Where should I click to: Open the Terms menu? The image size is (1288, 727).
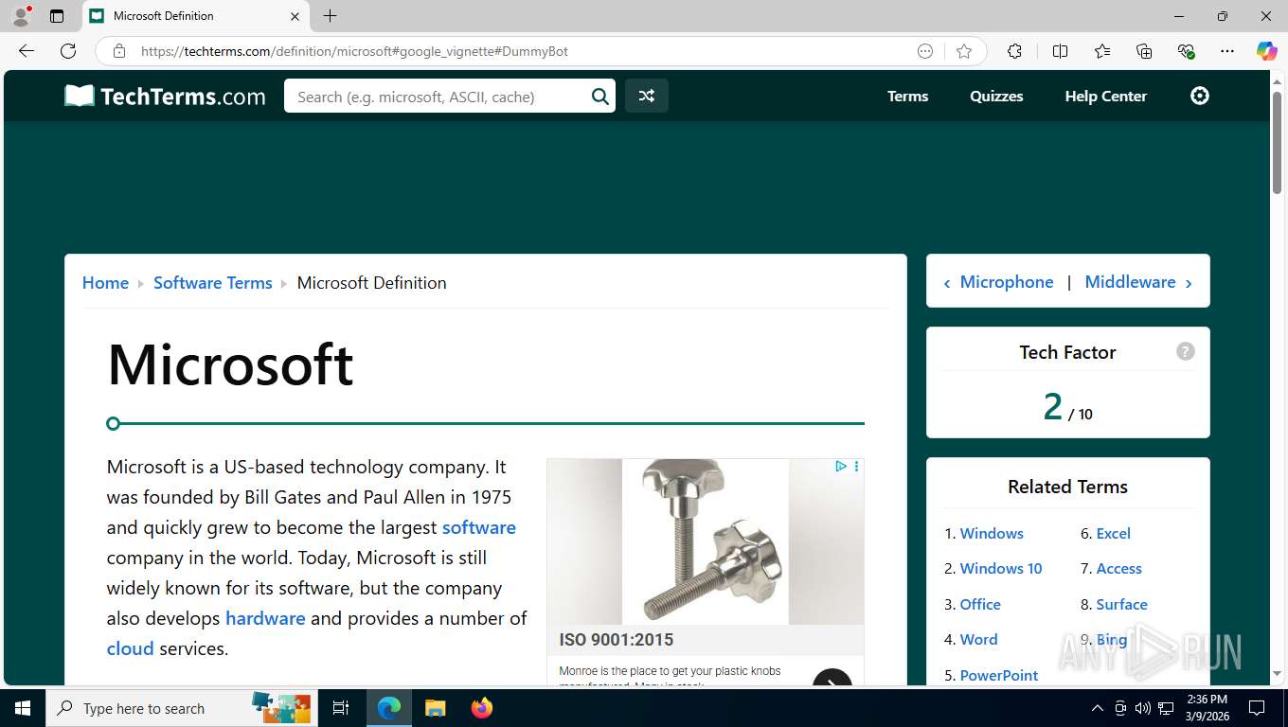[907, 96]
